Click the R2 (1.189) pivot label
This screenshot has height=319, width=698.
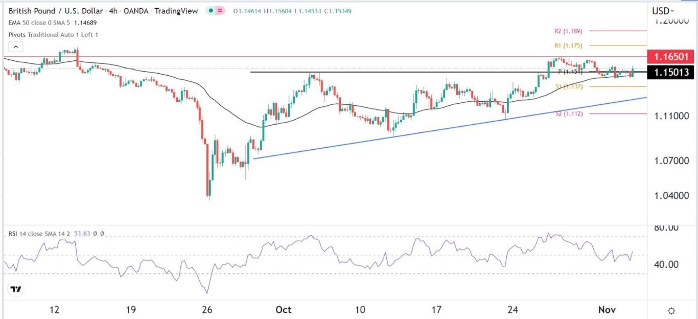click(x=568, y=31)
